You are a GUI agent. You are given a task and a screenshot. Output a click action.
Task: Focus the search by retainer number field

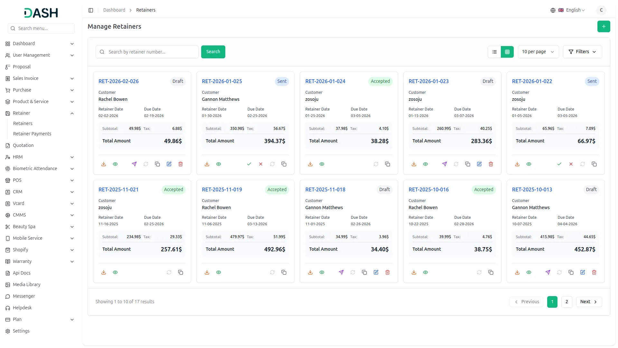point(147,52)
